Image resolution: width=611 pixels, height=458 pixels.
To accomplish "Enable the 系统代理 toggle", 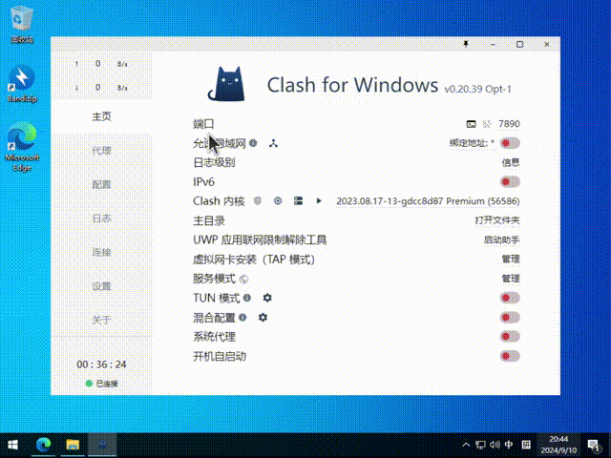I will pyautogui.click(x=510, y=337).
